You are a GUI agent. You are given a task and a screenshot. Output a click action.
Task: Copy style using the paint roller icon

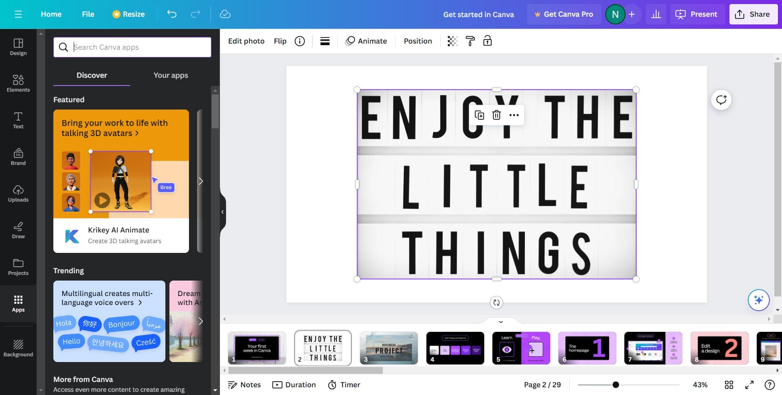tap(470, 41)
